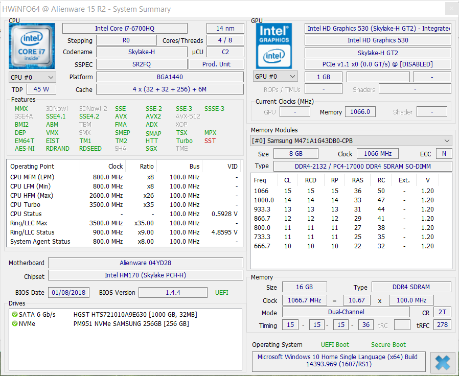Click the Intel Core i7-6700HQ name field
Viewport: 459px width, 376px height.
[x=125, y=29]
